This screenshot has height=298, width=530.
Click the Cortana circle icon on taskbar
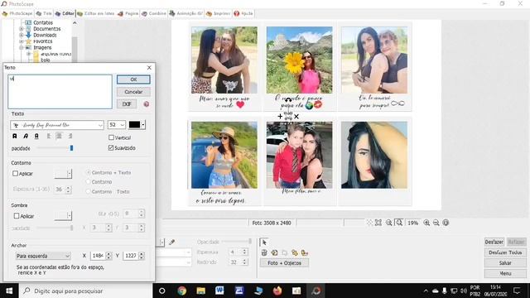coord(162,291)
